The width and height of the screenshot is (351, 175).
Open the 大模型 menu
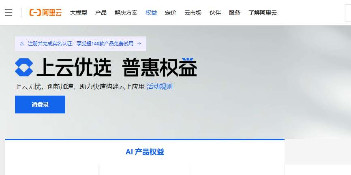tap(78, 13)
